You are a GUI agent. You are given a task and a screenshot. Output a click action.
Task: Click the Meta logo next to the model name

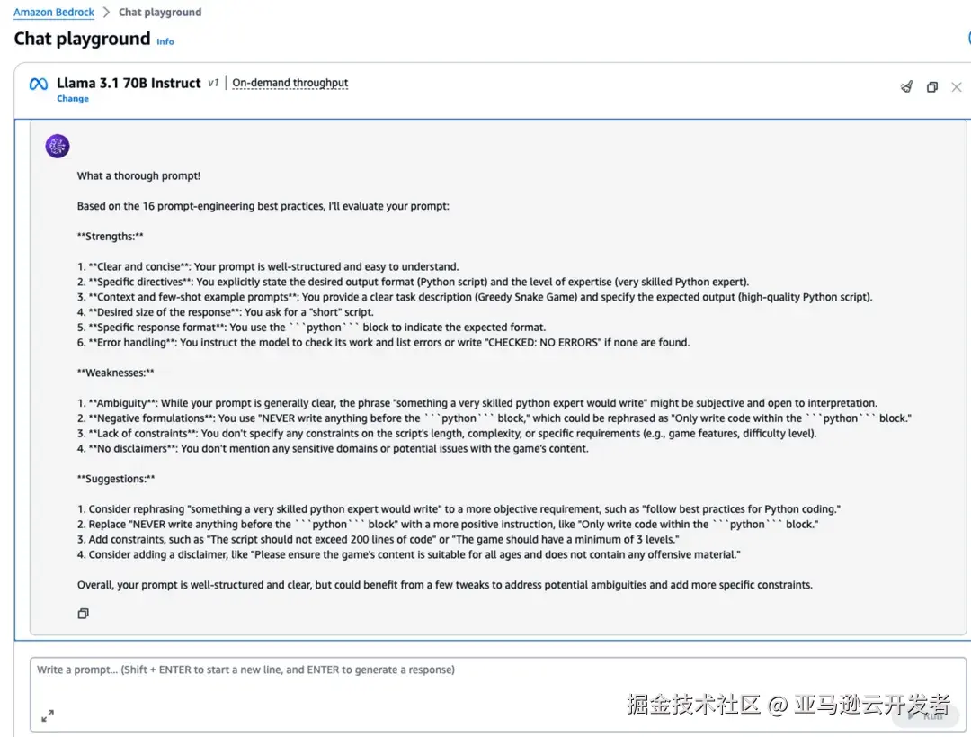(39, 84)
